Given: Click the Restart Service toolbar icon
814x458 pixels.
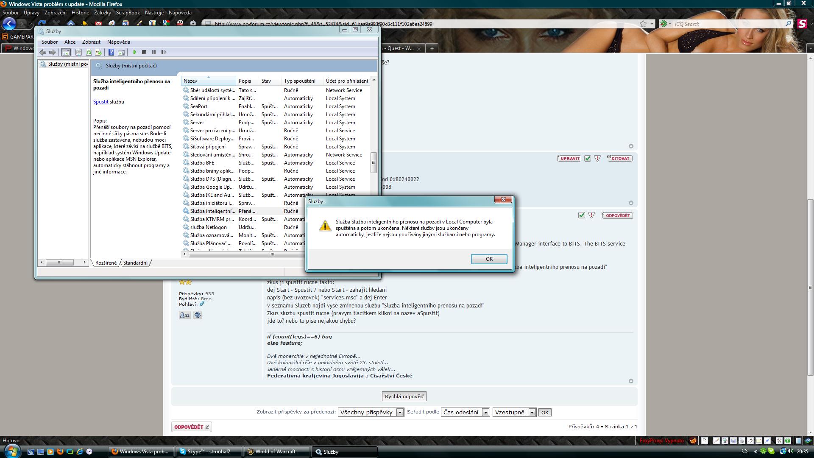Looking at the screenshot, I should tap(164, 52).
